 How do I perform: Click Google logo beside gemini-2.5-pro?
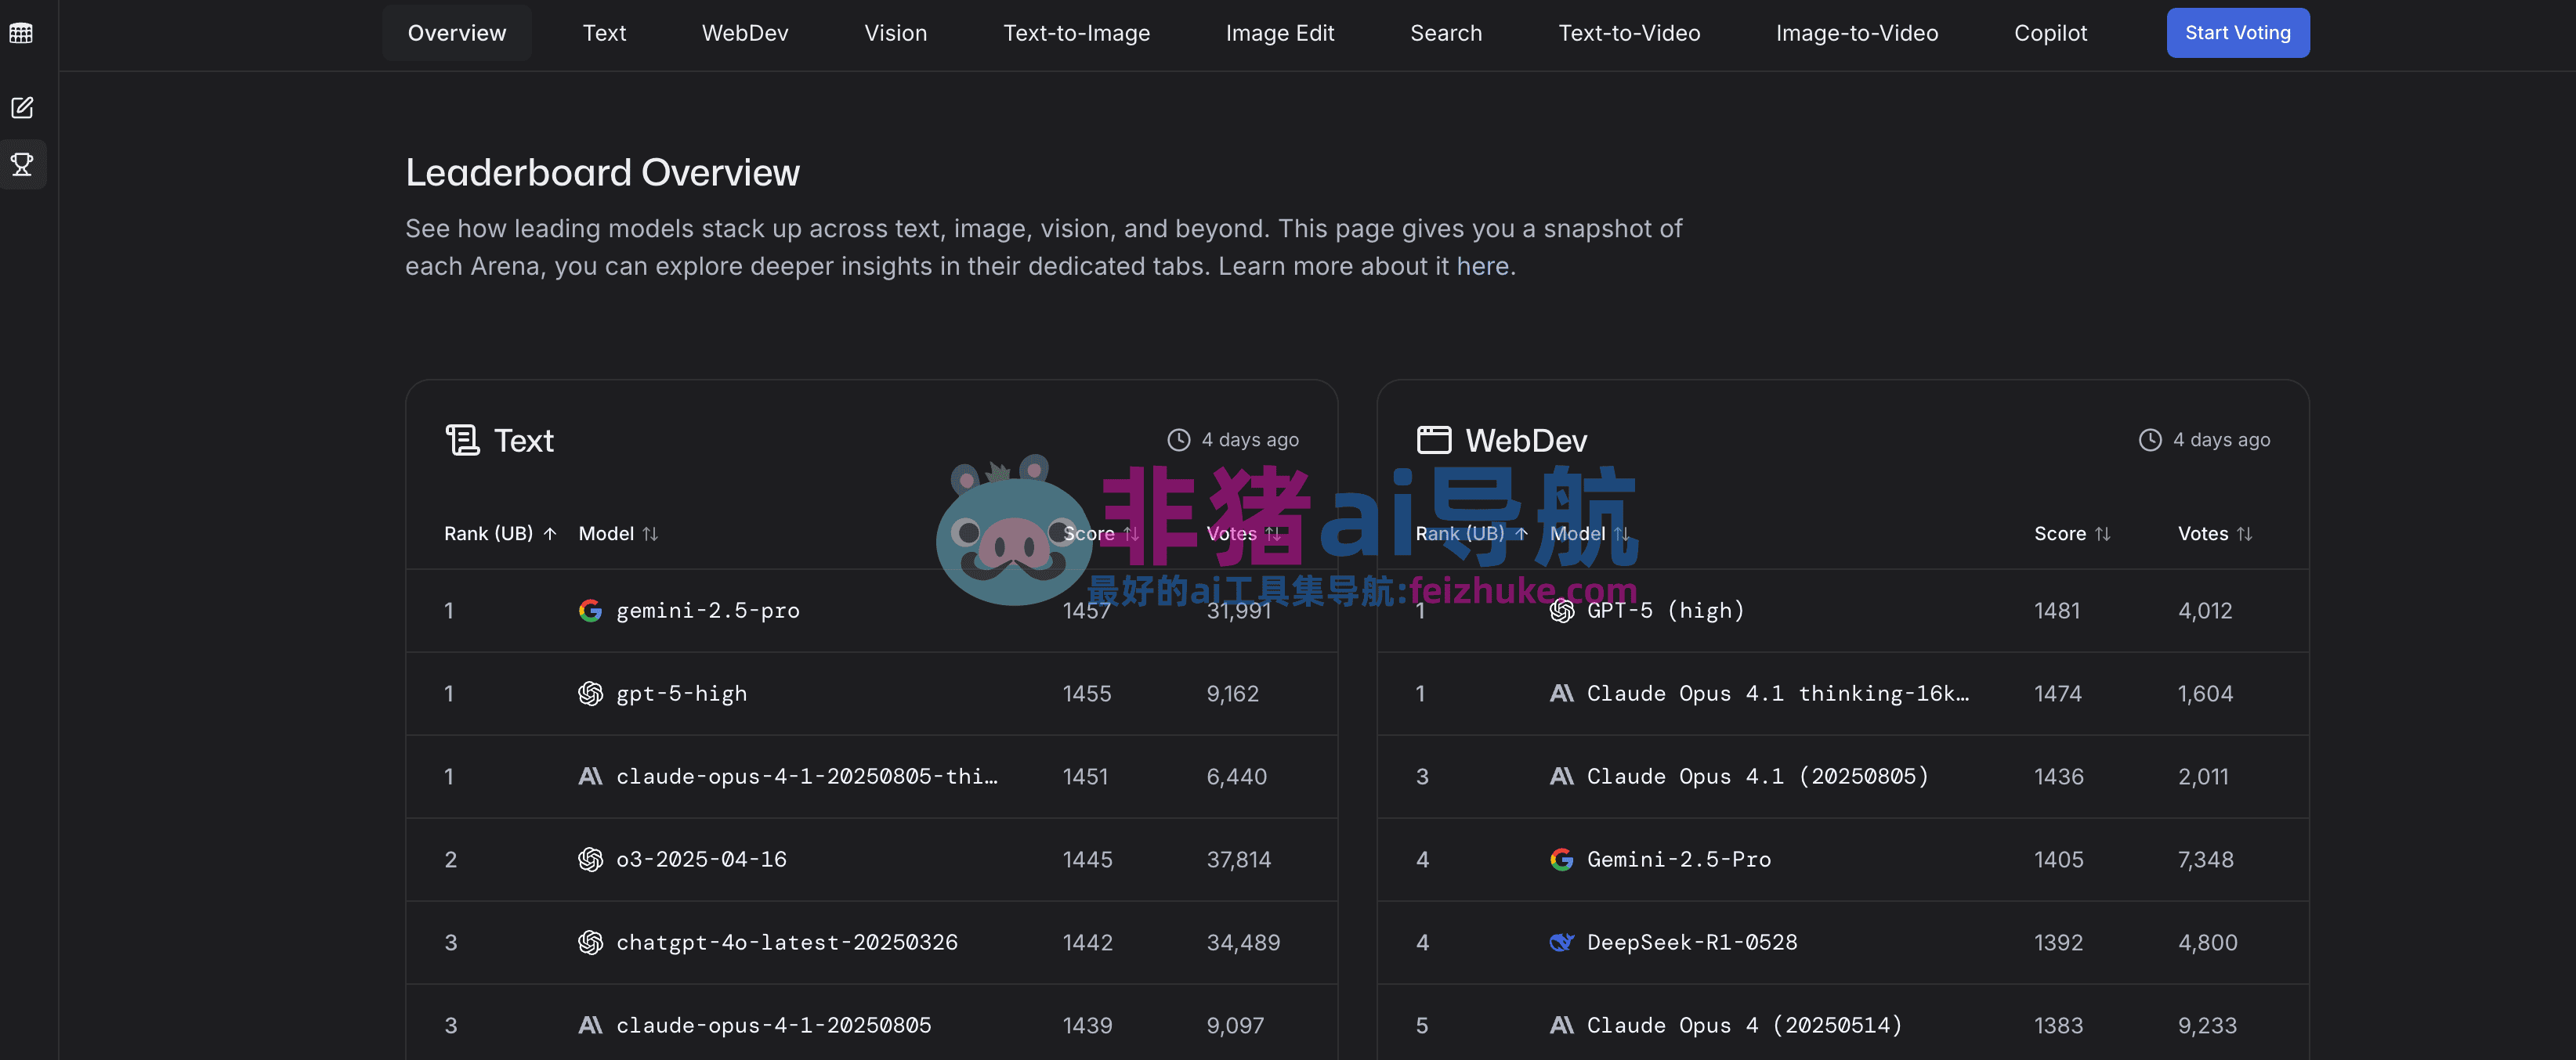pyautogui.click(x=590, y=611)
